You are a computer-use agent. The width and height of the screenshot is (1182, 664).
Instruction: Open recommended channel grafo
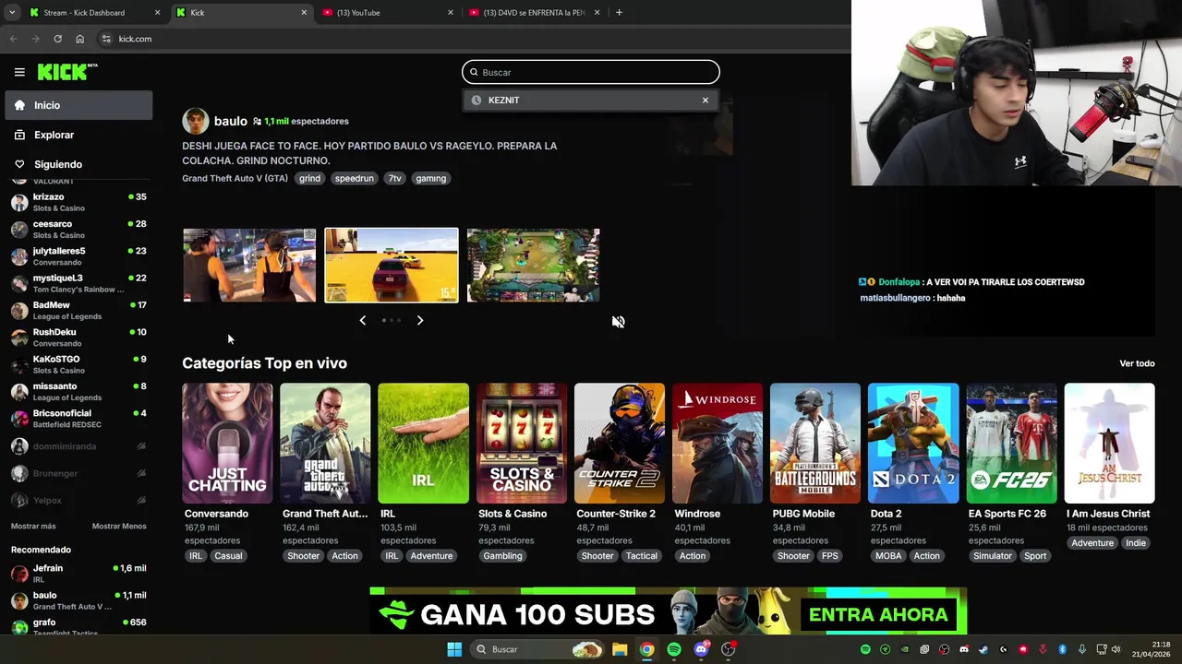[x=78, y=627]
